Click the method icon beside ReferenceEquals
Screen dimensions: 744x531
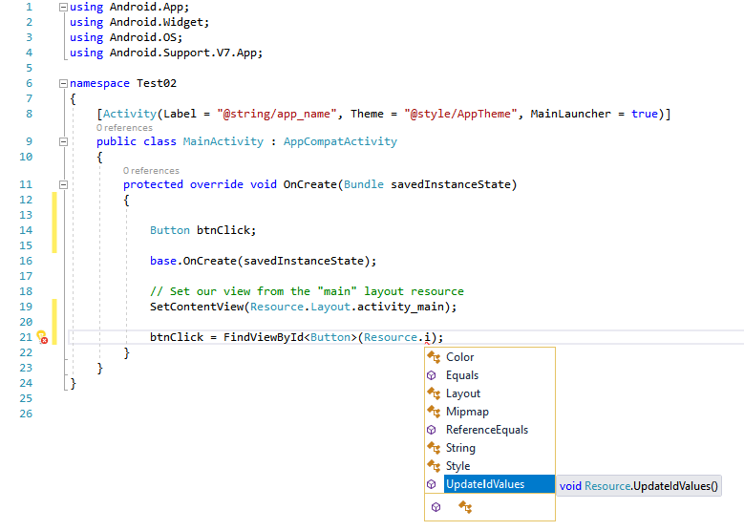coord(433,430)
